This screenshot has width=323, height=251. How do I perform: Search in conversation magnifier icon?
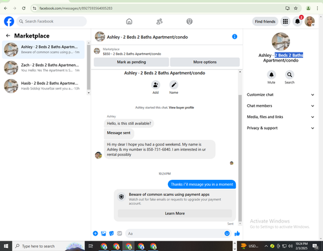pos(289,75)
